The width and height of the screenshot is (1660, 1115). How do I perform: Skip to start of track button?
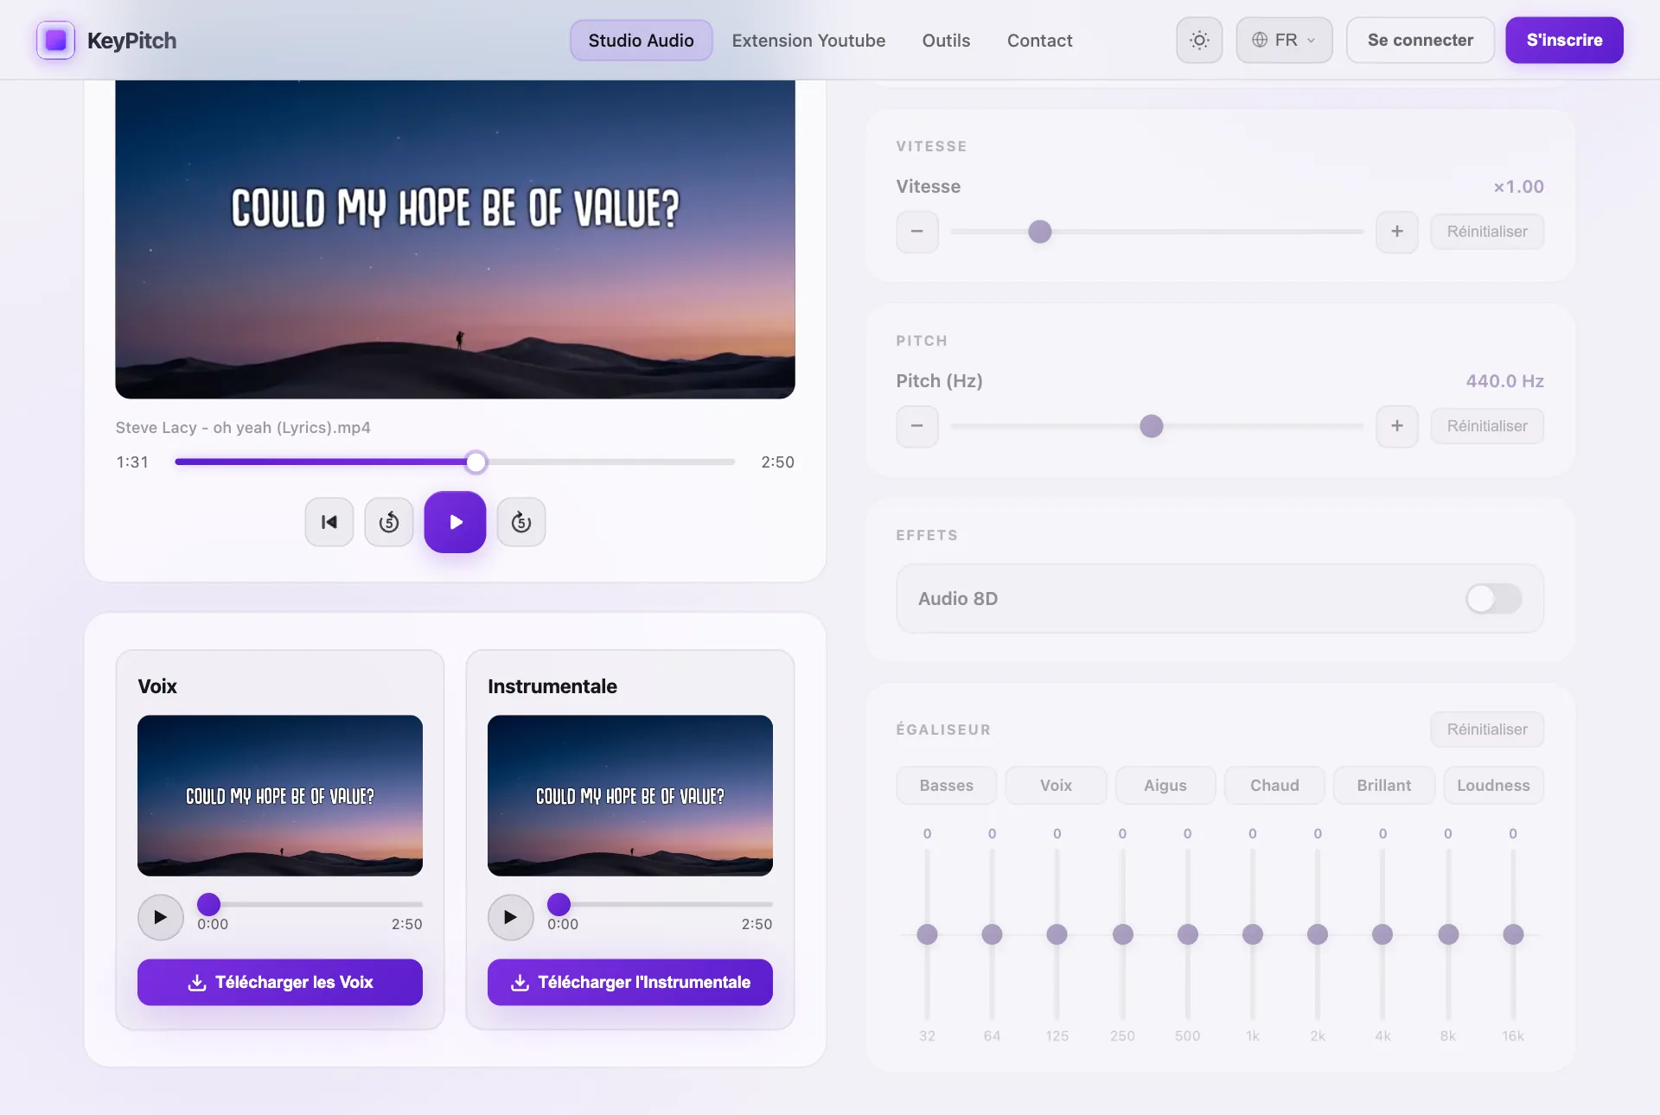click(329, 522)
